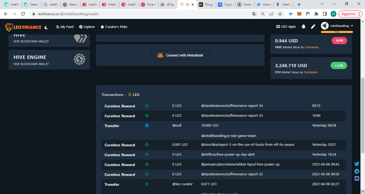Open the Extensions puzzle icon
This screenshot has height=194, width=365.
click(x=316, y=14)
